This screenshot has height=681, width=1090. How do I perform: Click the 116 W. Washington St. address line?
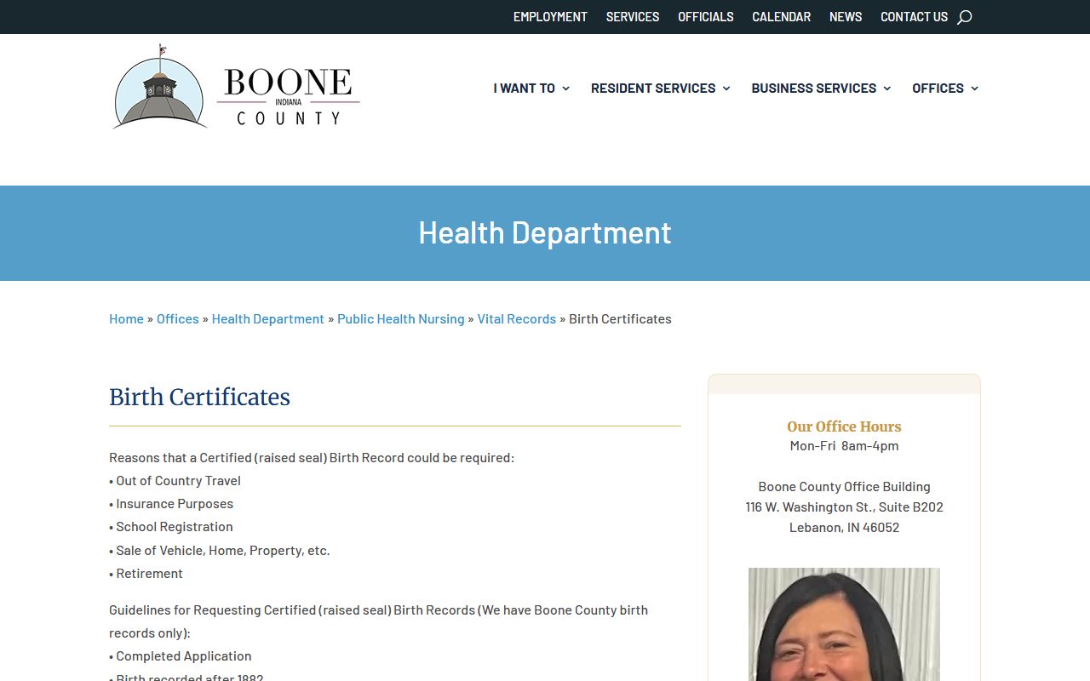pos(844,507)
